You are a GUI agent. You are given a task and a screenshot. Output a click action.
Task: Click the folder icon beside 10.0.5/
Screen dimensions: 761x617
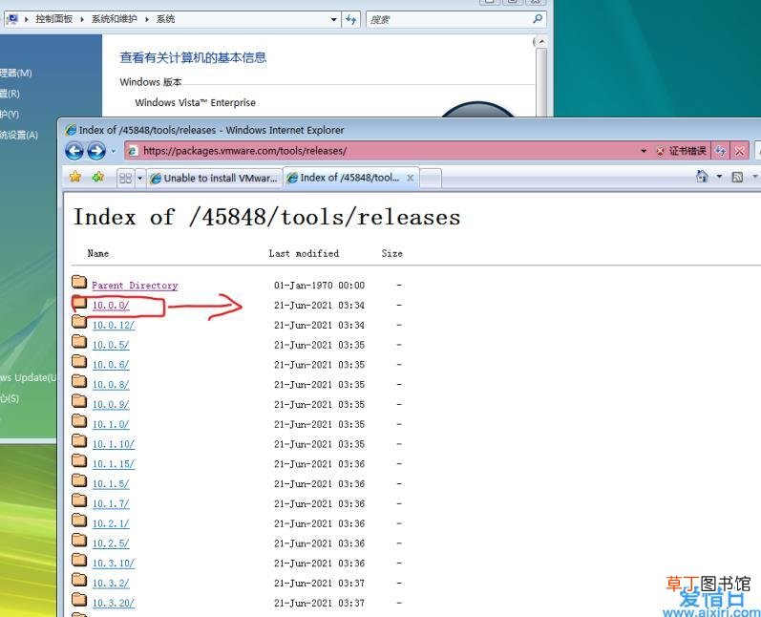[x=79, y=341]
